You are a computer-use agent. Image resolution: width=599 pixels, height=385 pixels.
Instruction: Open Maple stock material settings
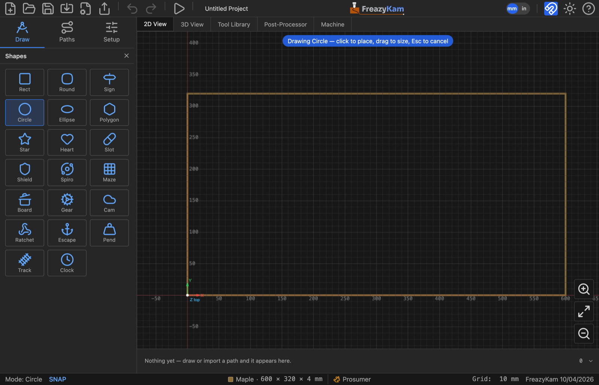275,379
